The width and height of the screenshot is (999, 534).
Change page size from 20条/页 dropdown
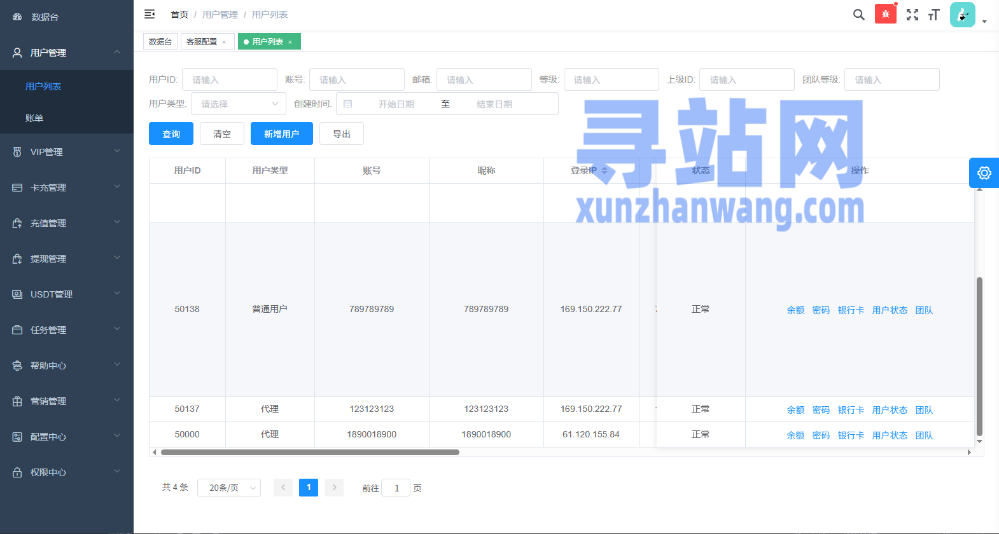(x=229, y=488)
